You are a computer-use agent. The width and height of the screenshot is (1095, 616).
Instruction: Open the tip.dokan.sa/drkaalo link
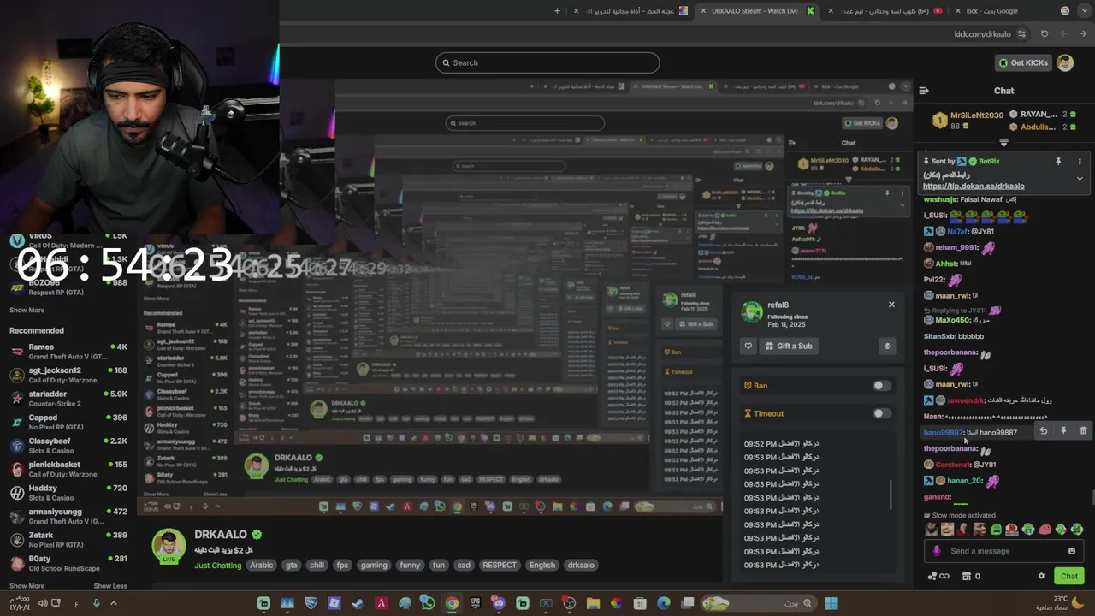(974, 186)
